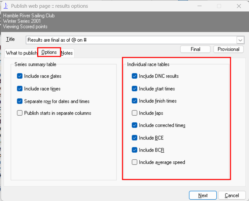This screenshot has height=201, width=249.
Task: Click the Provisional button
Action: (x=228, y=49)
